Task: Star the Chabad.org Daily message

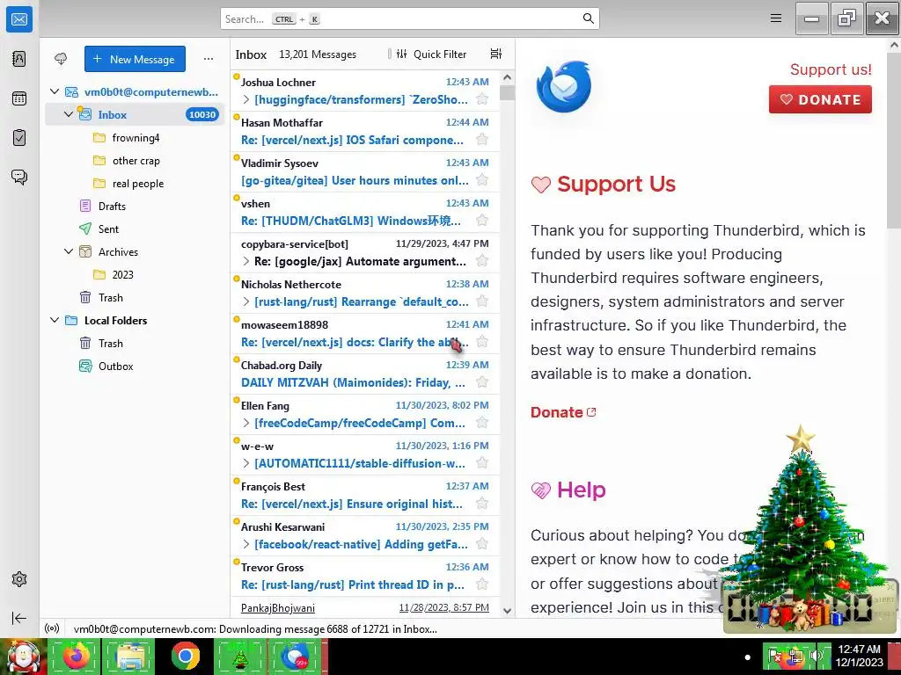Action: click(482, 382)
